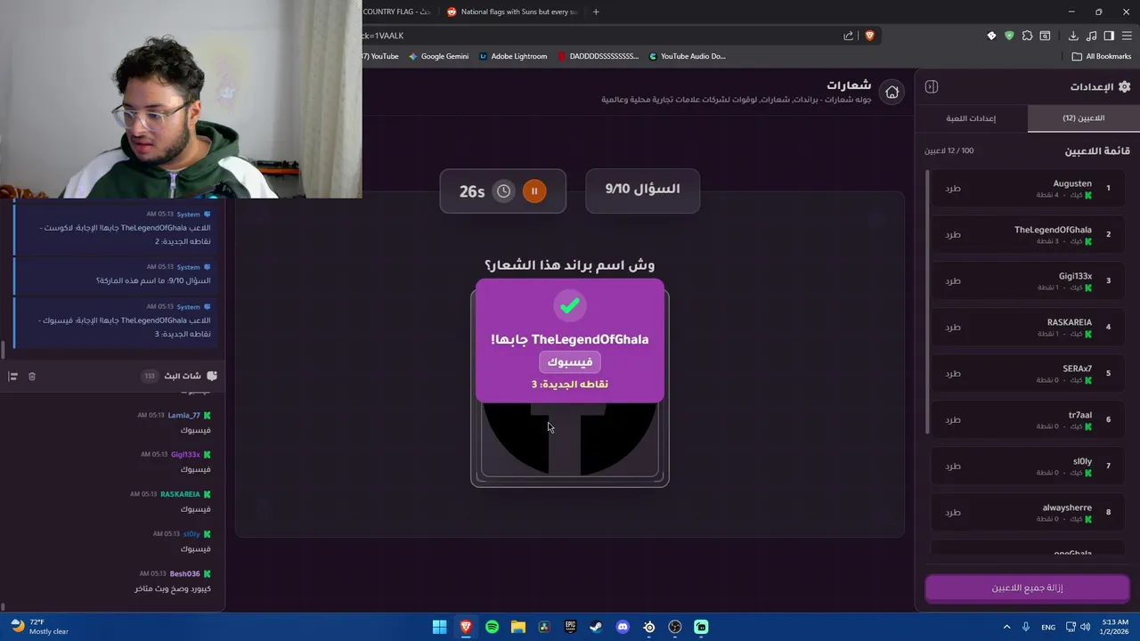This screenshot has height=641, width=1140.
Task: Open the browser hamburger menu
Action: pyautogui.click(x=1127, y=36)
